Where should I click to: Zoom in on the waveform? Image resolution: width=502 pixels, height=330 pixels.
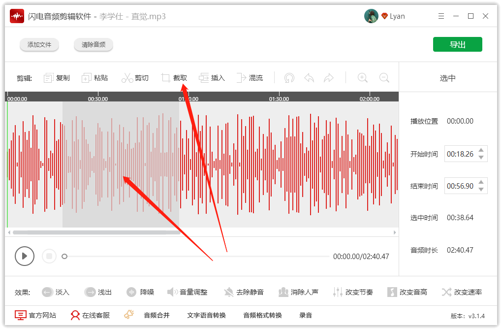pyautogui.click(x=362, y=78)
